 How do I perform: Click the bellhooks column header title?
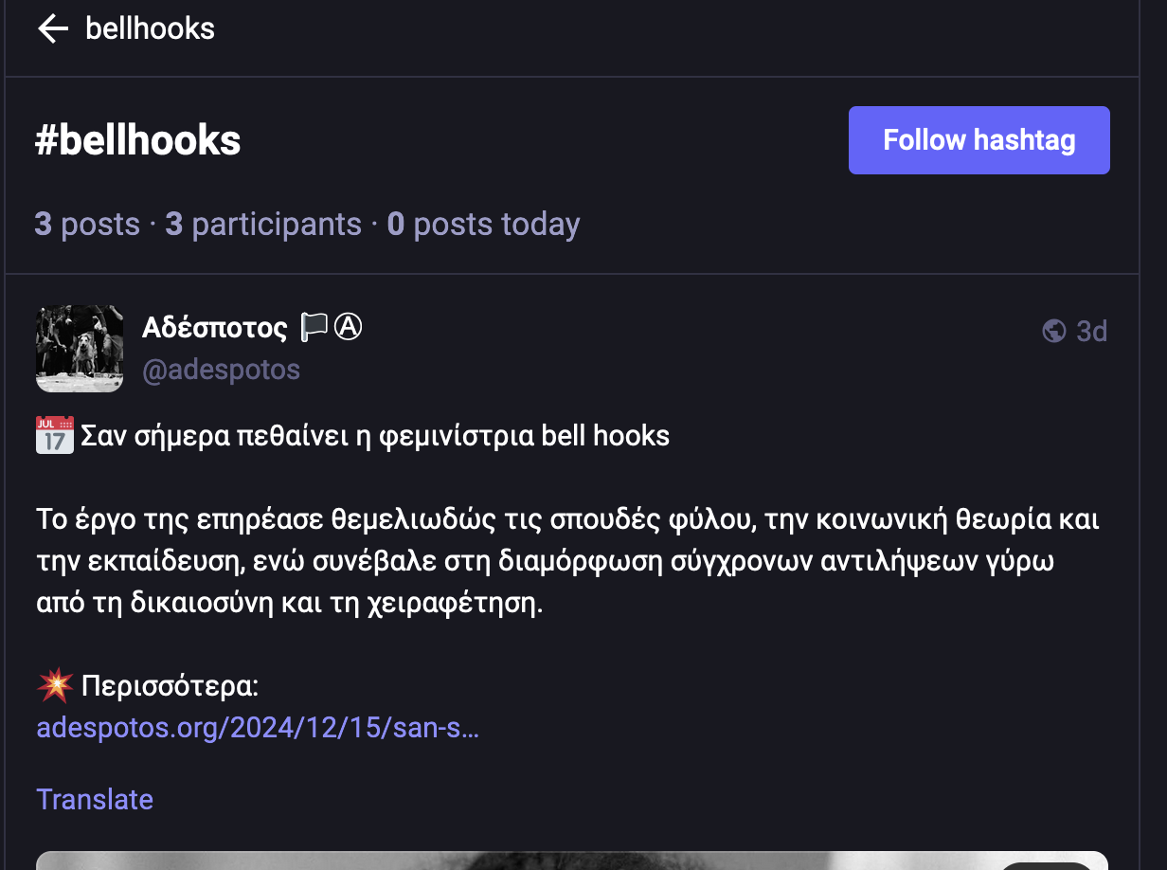click(x=150, y=28)
